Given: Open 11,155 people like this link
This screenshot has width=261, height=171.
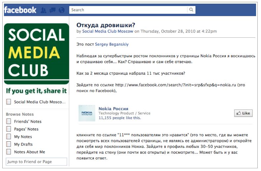Looking at the screenshot, I should pos(120,118).
